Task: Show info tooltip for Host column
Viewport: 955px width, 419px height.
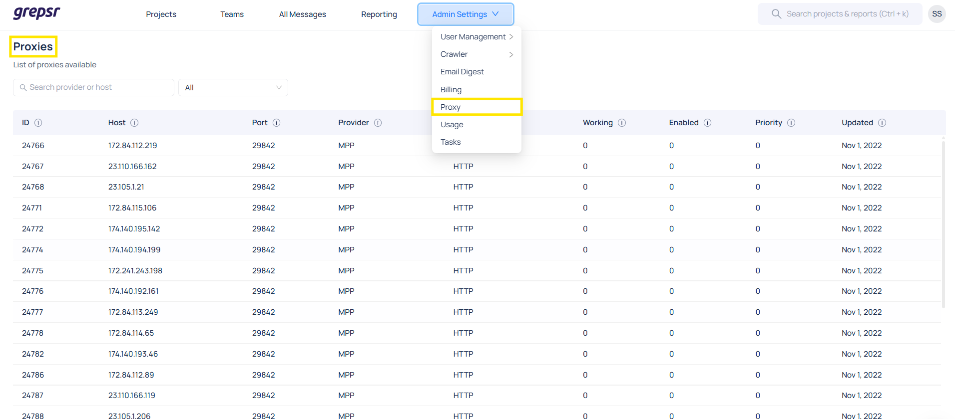Action: pos(134,123)
